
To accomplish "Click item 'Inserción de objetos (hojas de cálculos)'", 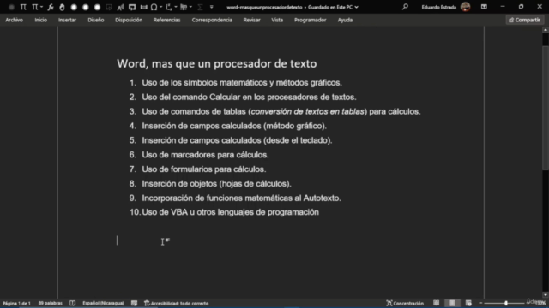I will coord(216,183).
